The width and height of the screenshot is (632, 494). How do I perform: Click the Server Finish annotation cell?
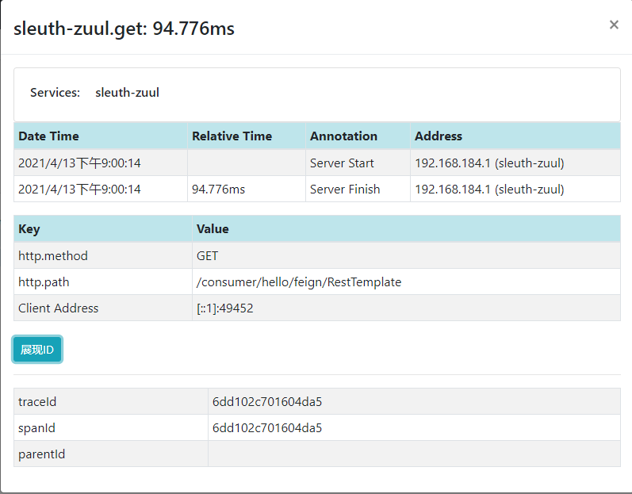[345, 190]
